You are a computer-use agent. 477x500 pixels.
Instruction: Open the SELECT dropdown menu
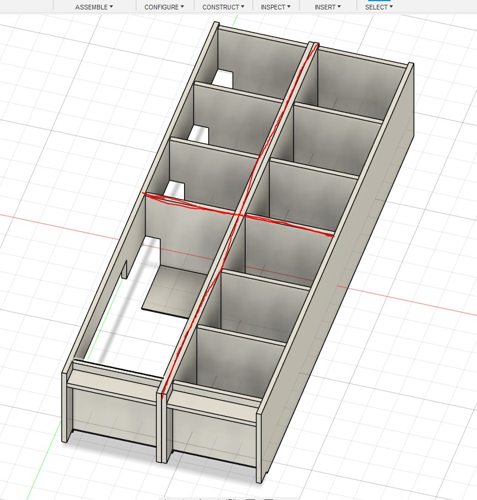[379, 7]
